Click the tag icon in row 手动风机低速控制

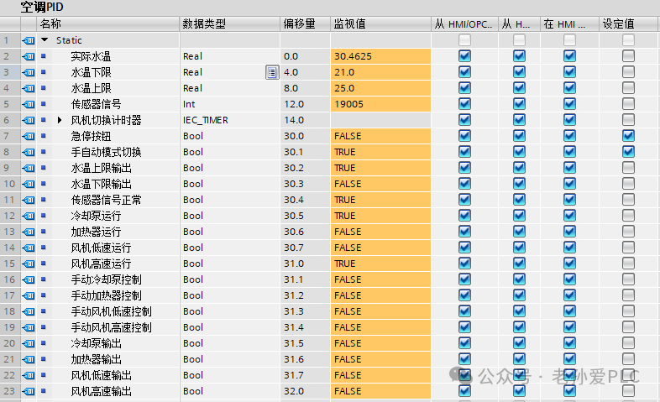(29, 311)
